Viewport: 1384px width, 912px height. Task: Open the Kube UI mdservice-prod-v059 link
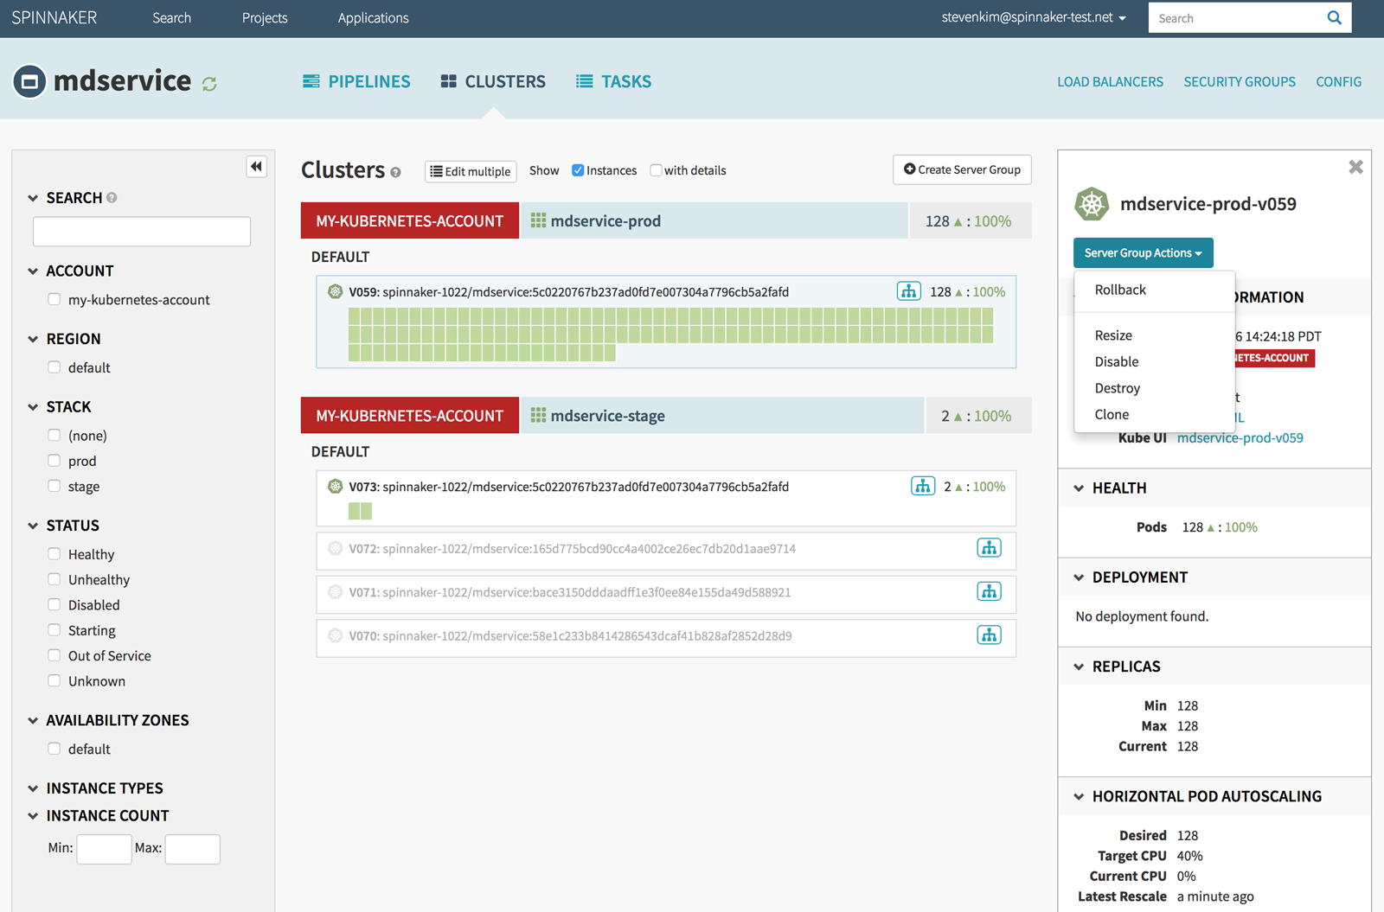point(1240,437)
